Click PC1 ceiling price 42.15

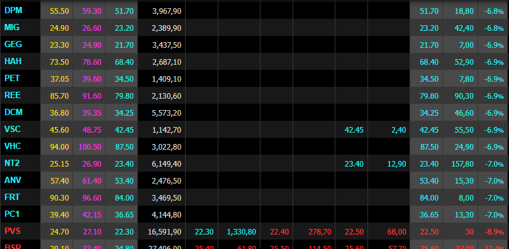(92, 215)
